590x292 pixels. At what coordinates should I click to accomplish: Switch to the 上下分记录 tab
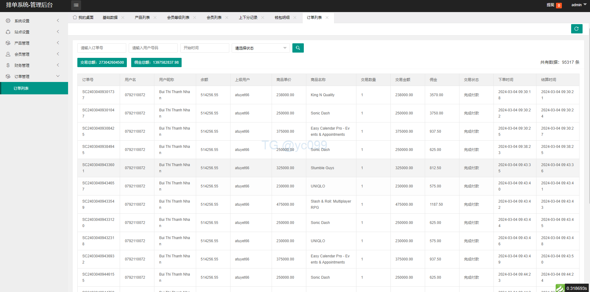pos(248,18)
